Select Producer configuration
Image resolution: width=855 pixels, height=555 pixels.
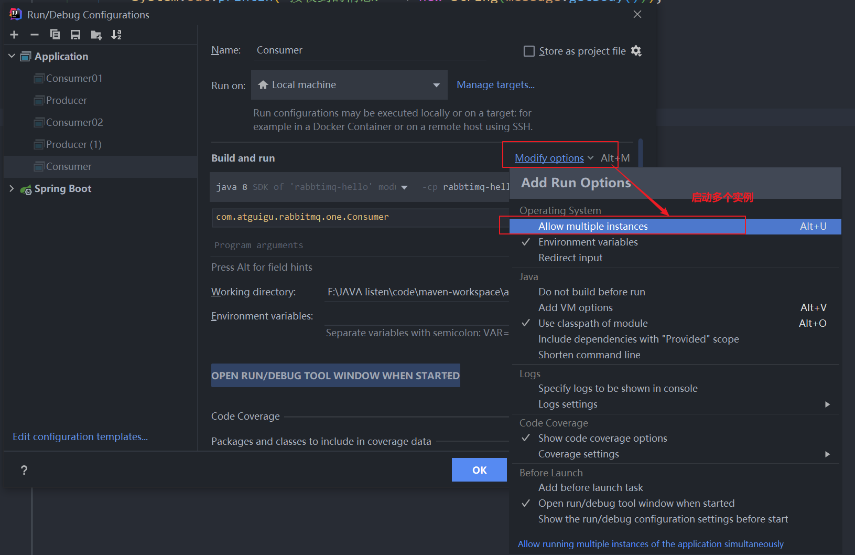click(x=100, y=100)
